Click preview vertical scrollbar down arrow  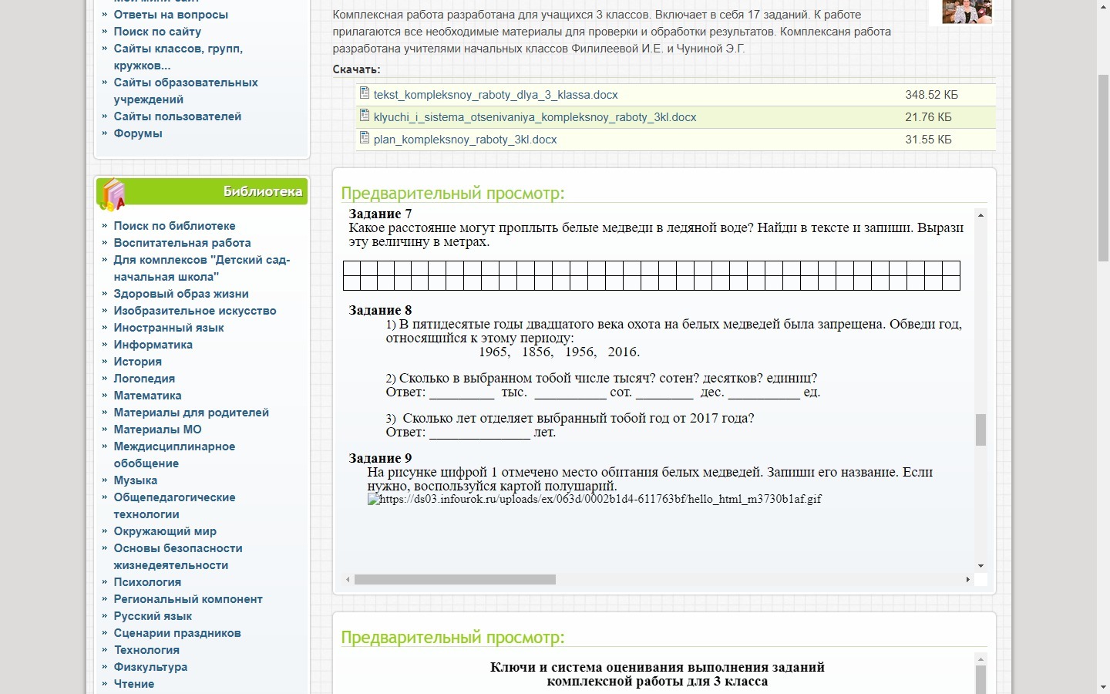(x=980, y=566)
